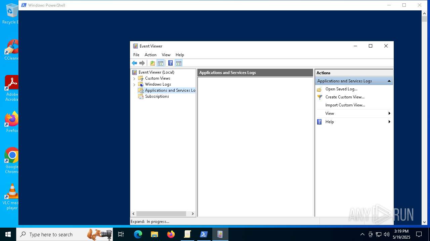
Task: Open the Help submenu in Actions pane
Action: point(354,122)
